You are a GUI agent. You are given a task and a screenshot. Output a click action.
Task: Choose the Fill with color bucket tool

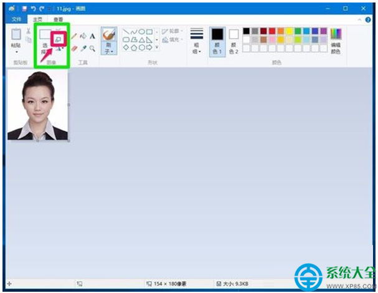pos(83,36)
